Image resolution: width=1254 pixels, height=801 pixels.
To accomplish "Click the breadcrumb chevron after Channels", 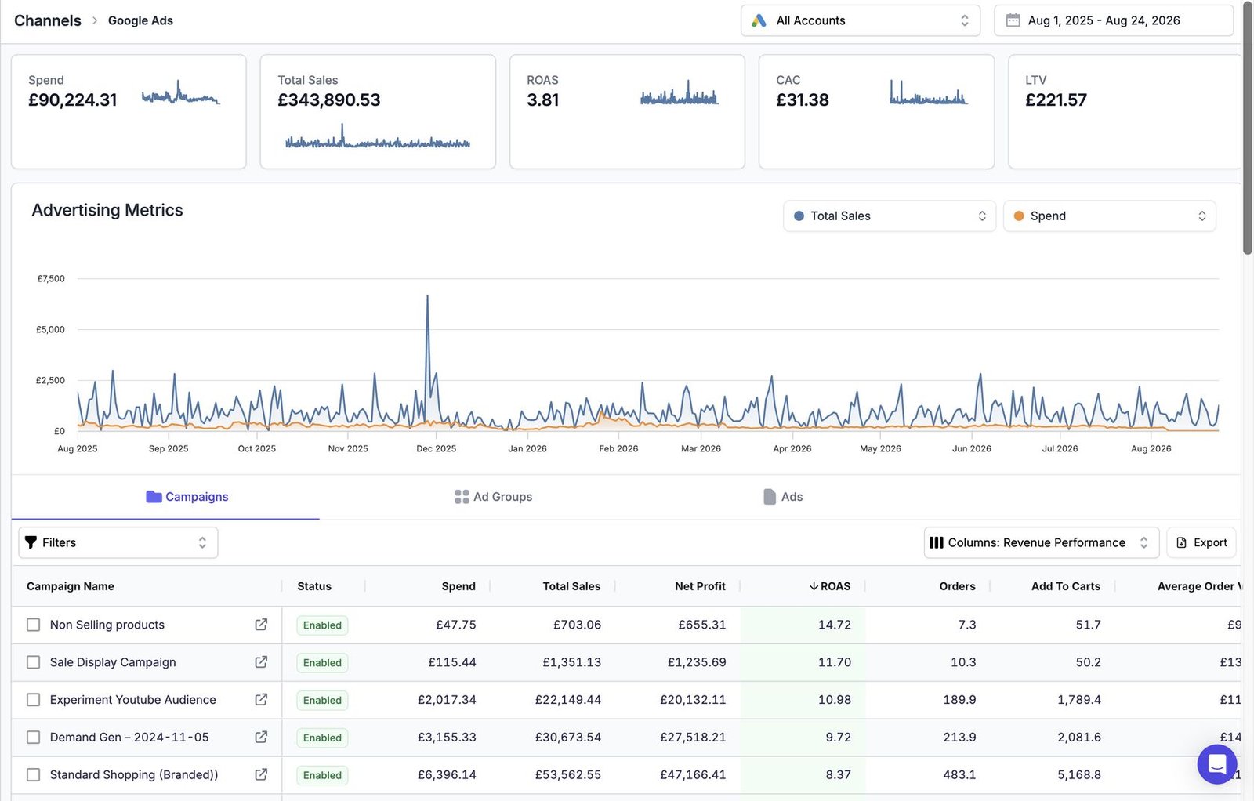I will (x=95, y=20).
